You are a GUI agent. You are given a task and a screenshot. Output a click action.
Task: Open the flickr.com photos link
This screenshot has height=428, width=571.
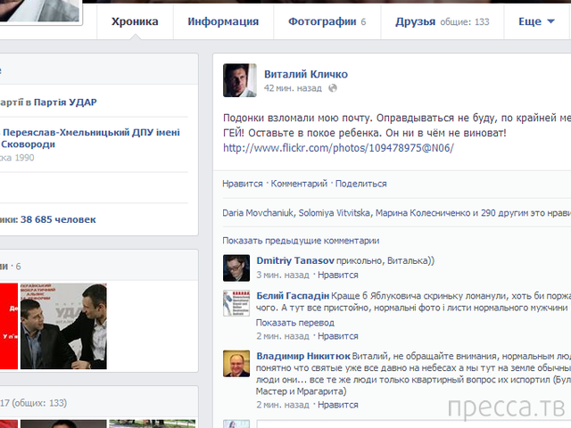(338, 148)
